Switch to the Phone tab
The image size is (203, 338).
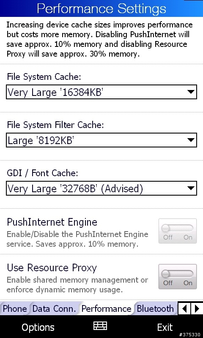pos(14,309)
